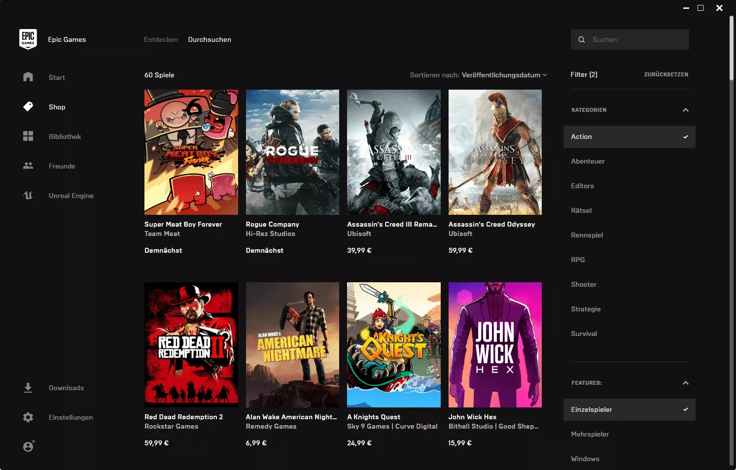Image resolution: width=736 pixels, height=470 pixels.
Task: Select the Shop price tag icon
Action: [x=28, y=106]
